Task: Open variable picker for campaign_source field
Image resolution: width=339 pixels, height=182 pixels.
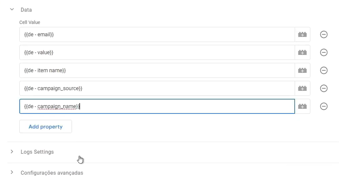Action: [x=302, y=89]
